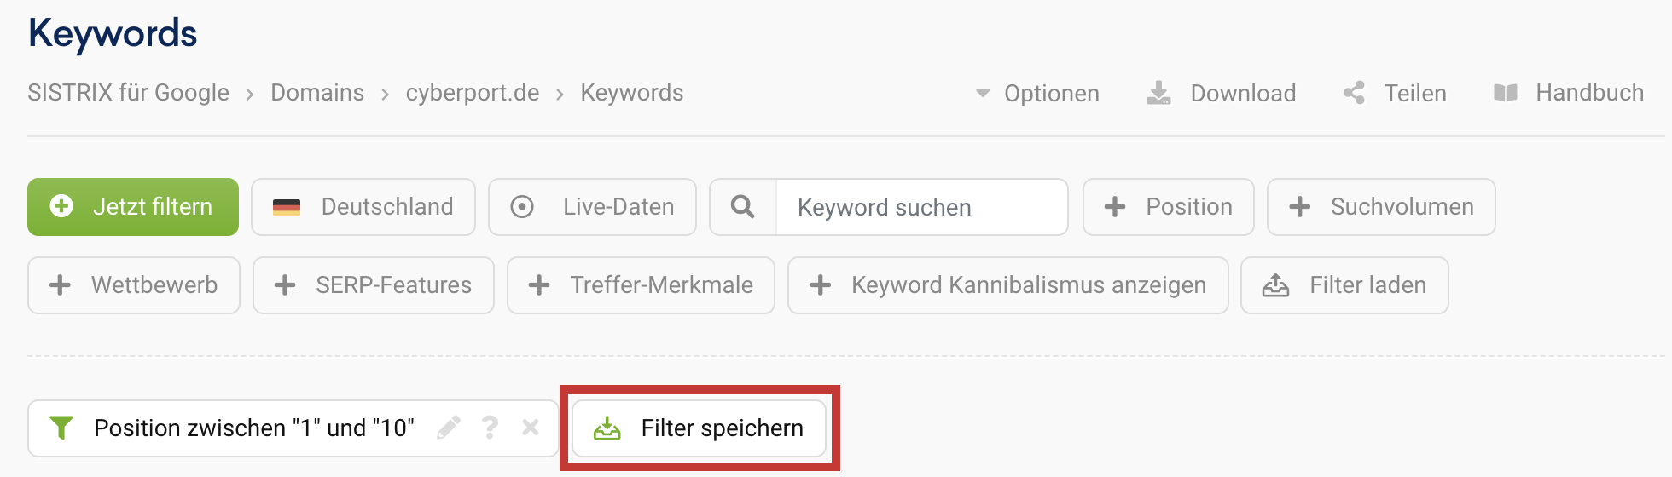Click the Filter speichern button

700,428
